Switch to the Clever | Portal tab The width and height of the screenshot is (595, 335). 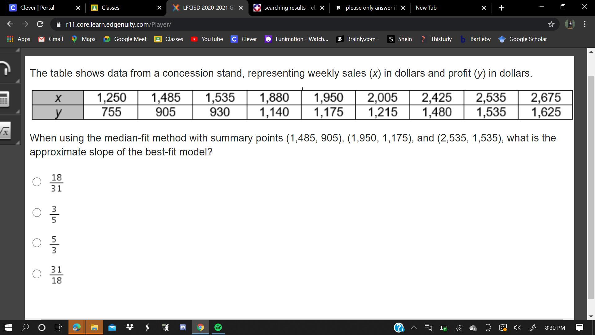click(x=37, y=8)
